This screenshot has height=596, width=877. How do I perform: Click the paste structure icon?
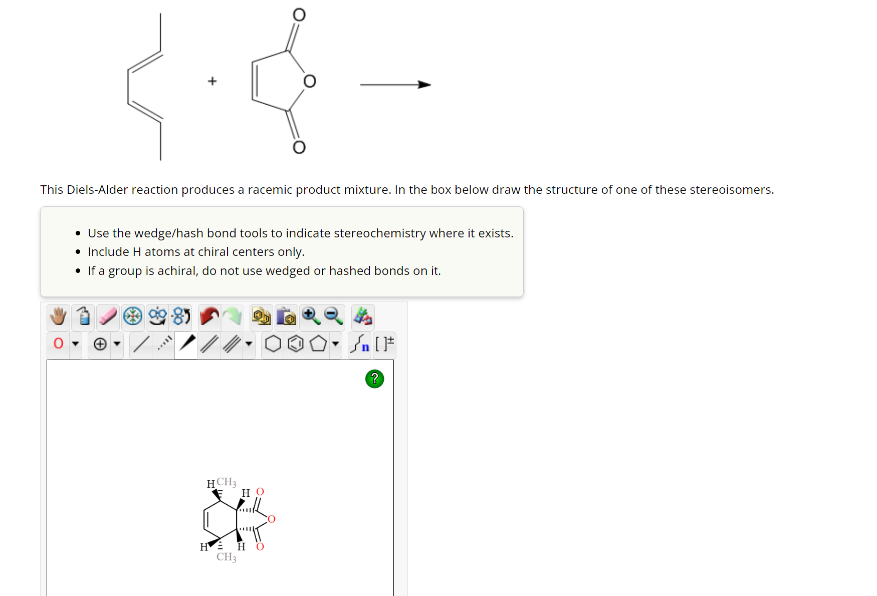pyautogui.click(x=286, y=317)
